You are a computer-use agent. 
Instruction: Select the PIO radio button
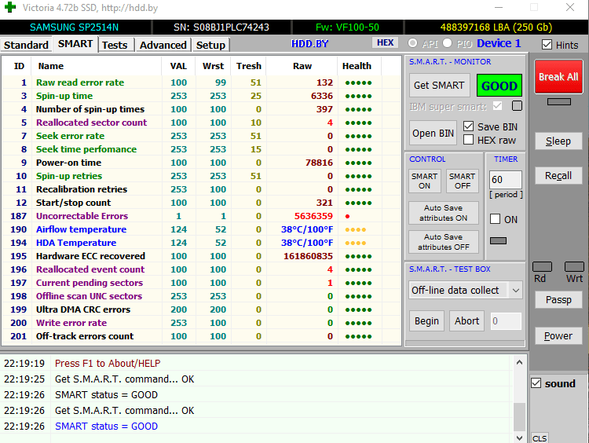448,43
